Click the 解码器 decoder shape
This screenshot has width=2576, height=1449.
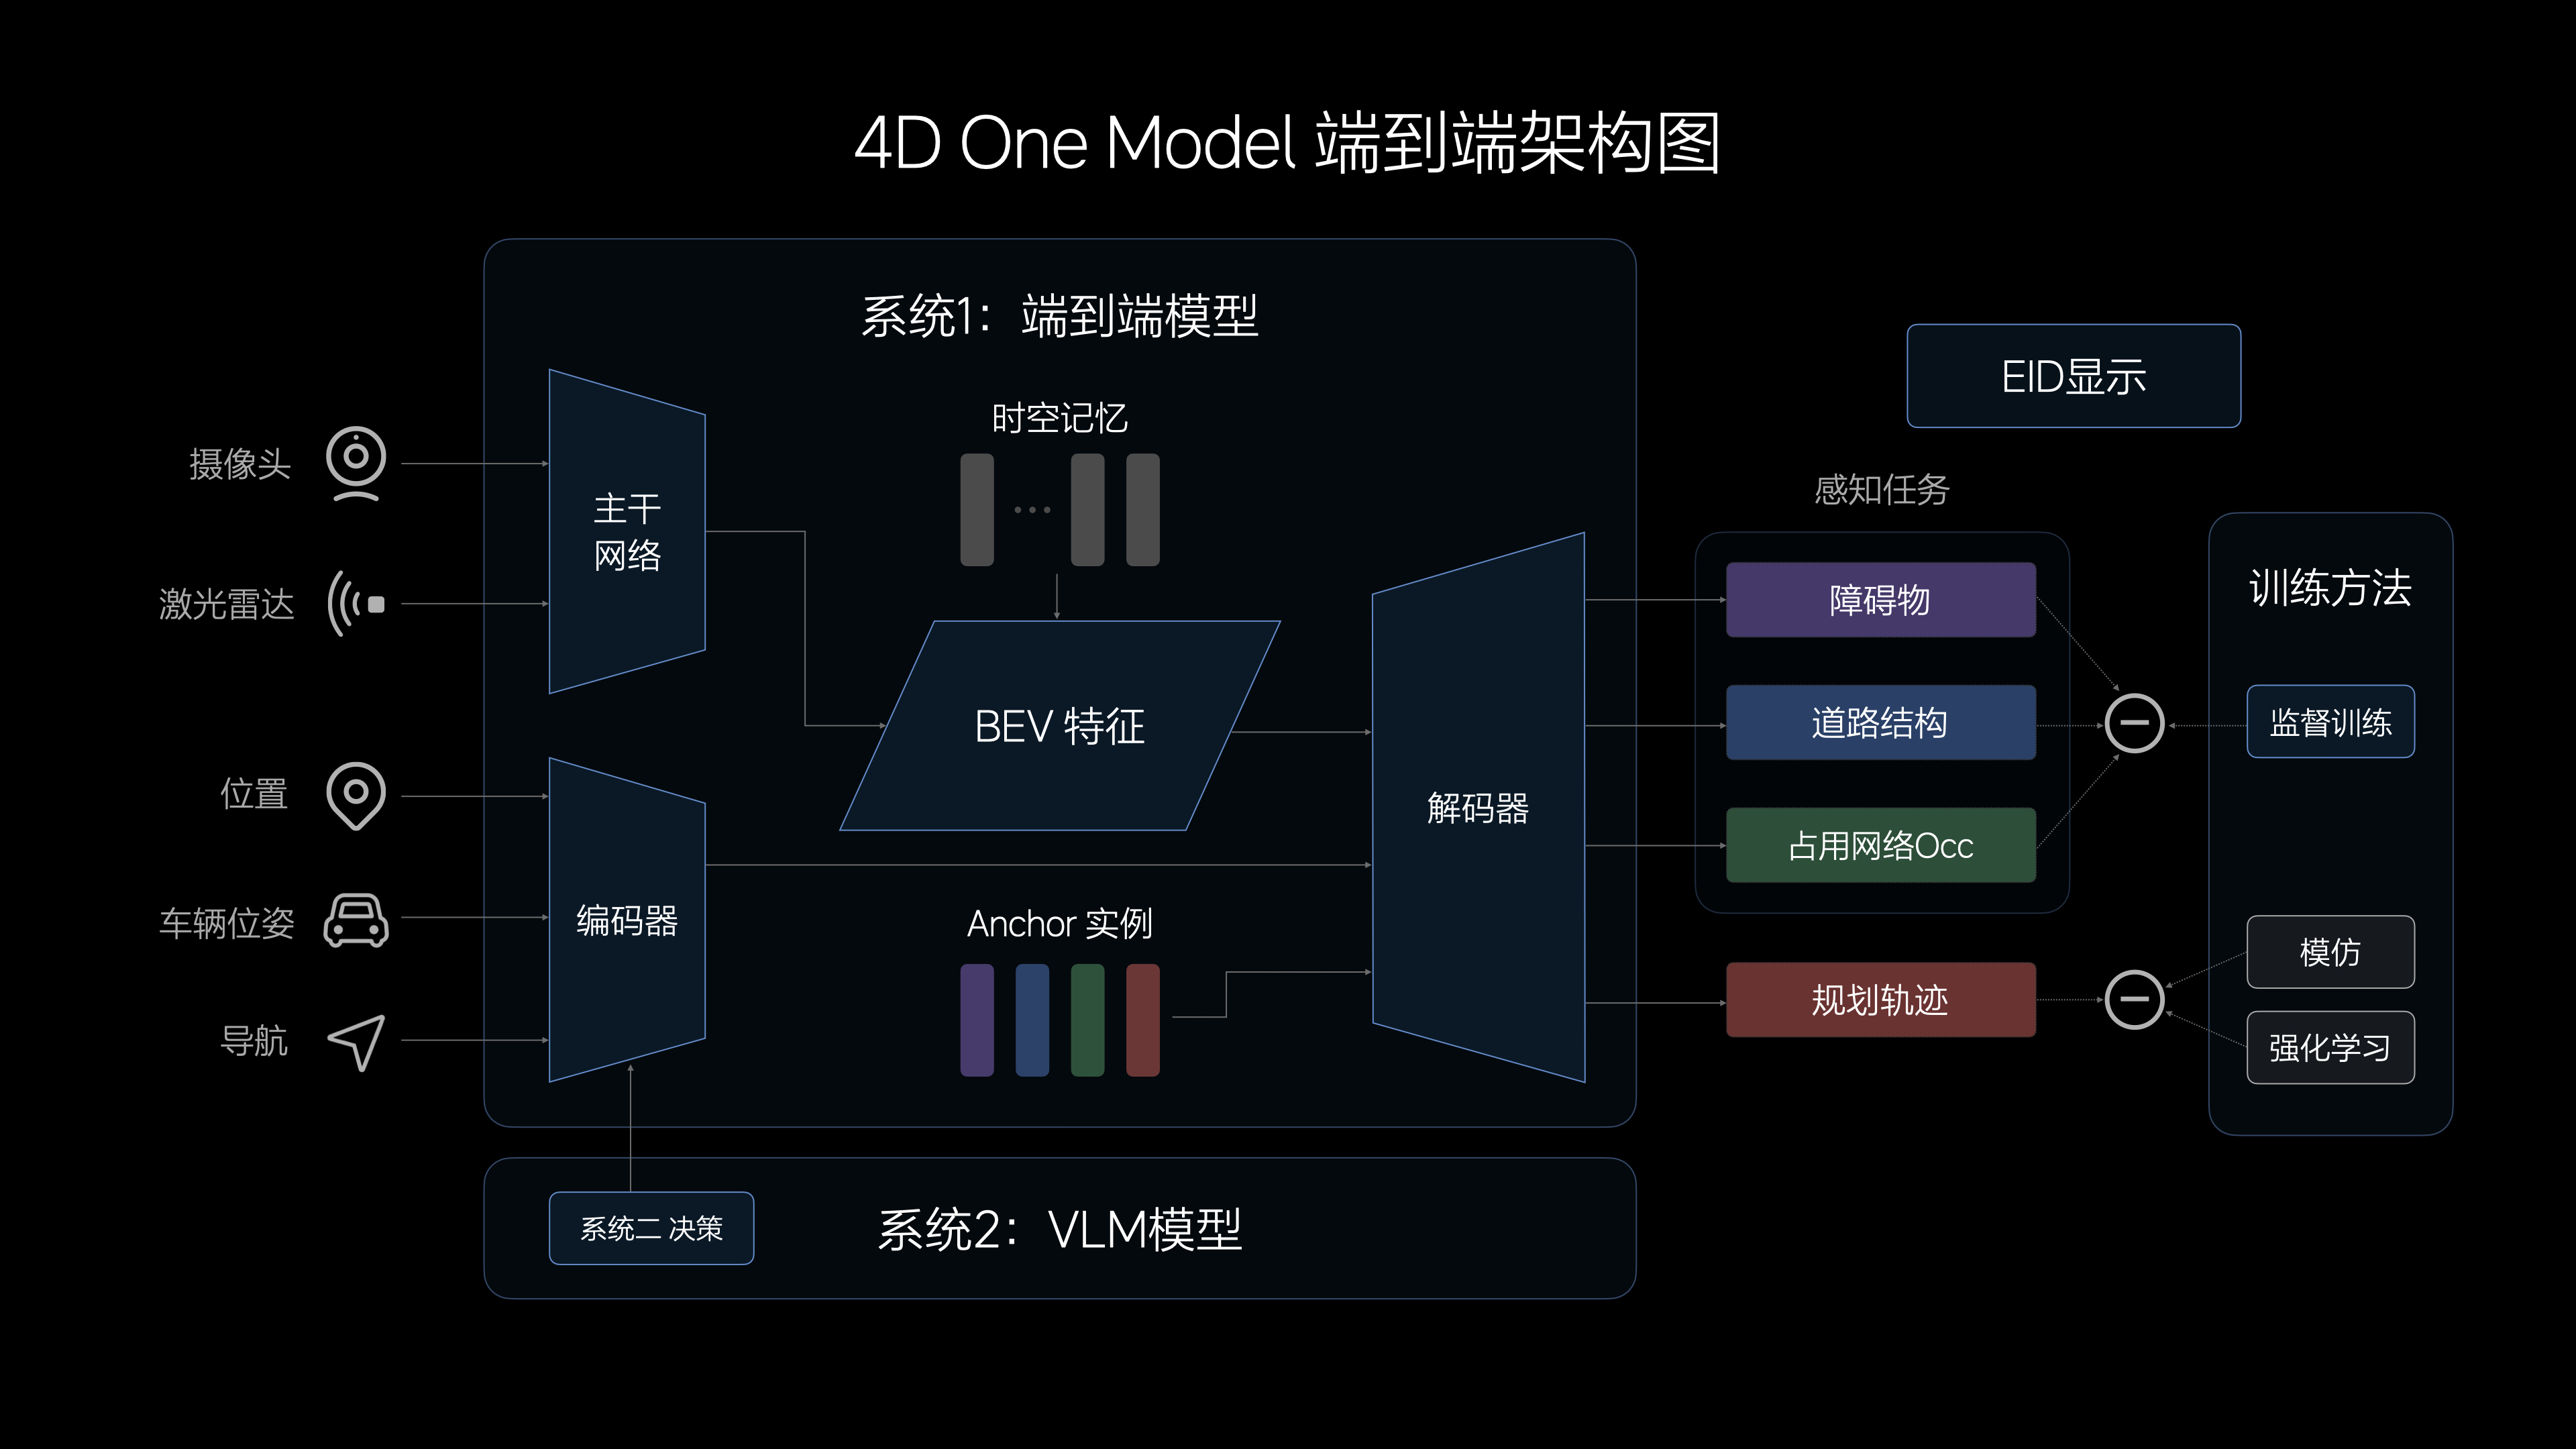(1478, 808)
